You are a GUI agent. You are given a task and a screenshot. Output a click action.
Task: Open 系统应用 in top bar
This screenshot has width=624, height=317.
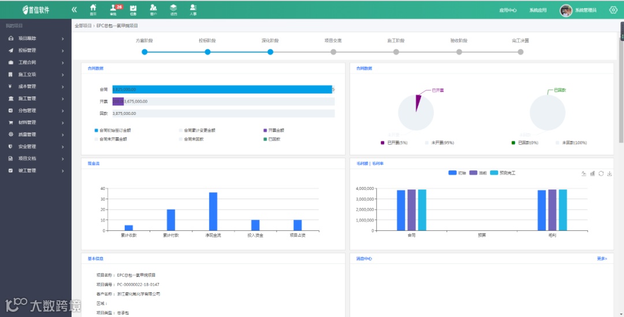click(x=538, y=10)
